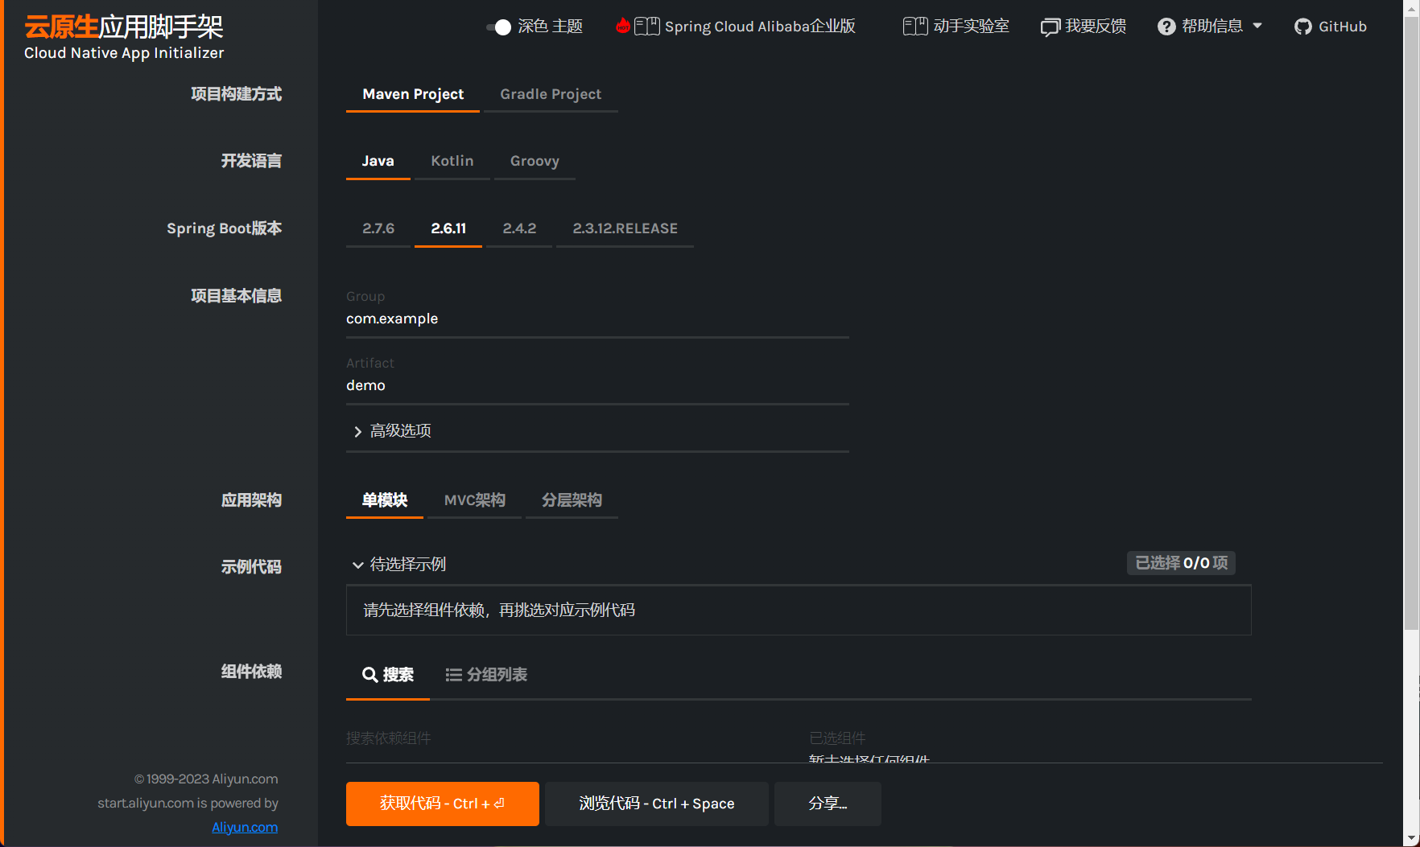The height and width of the screenshot is (847, 1420).
Task: Click the search magnifier icon
Action: point(369,675)
